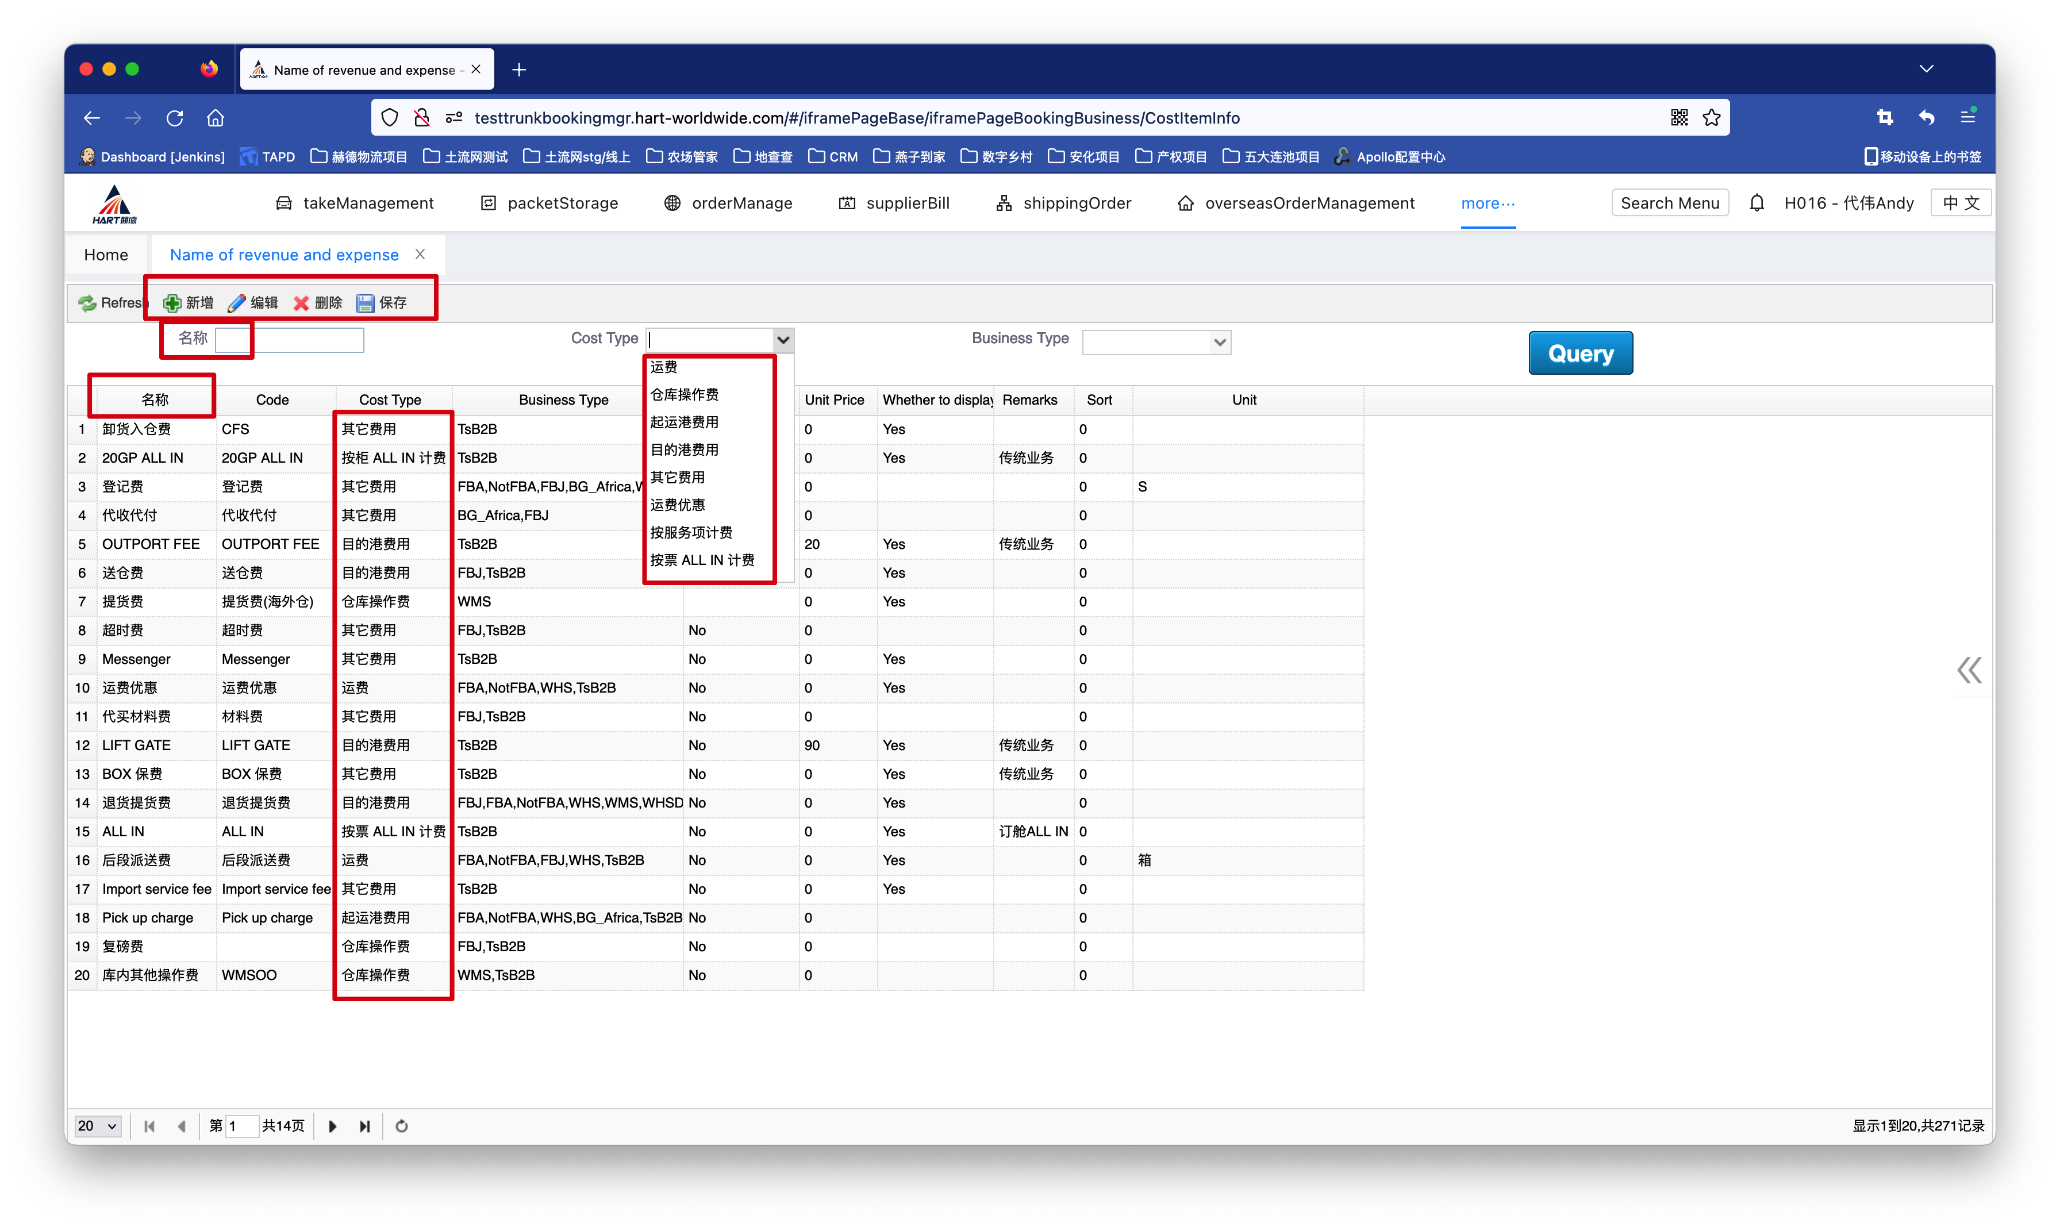
Task: Click the 名称 search input field
Action: pos(289,340)
